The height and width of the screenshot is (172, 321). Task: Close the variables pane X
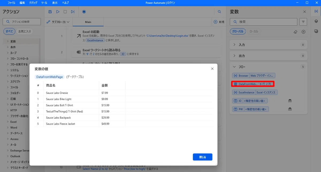[304, 12]
